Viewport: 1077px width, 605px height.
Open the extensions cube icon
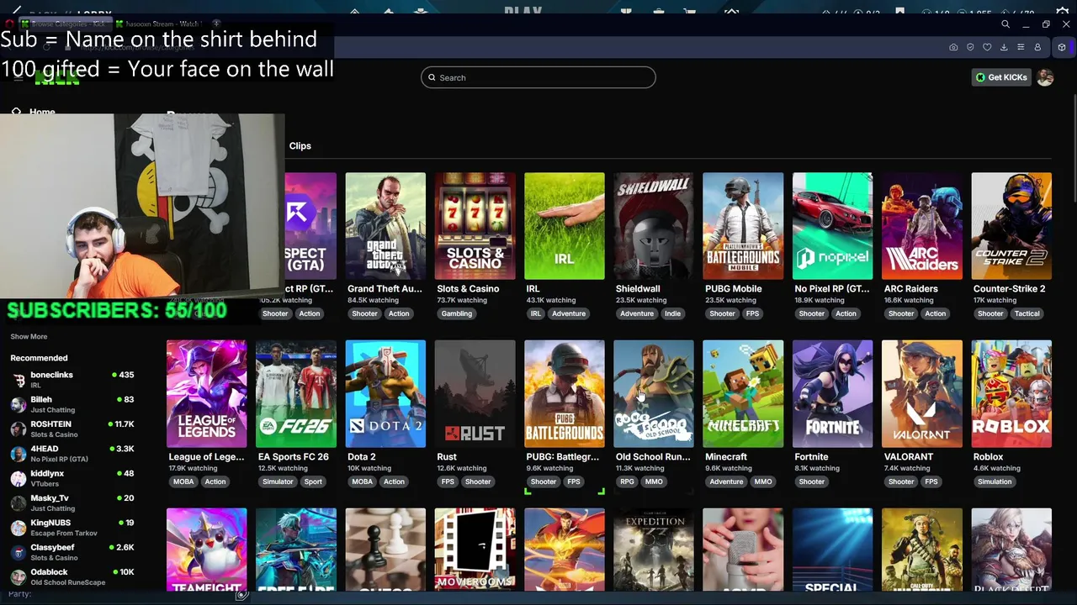click(1062, 47)
